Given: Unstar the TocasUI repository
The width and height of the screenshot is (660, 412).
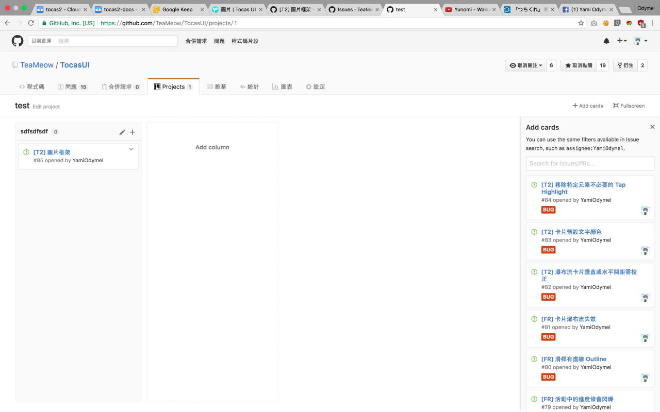Looking at the screenshot, I should [579, 65].
